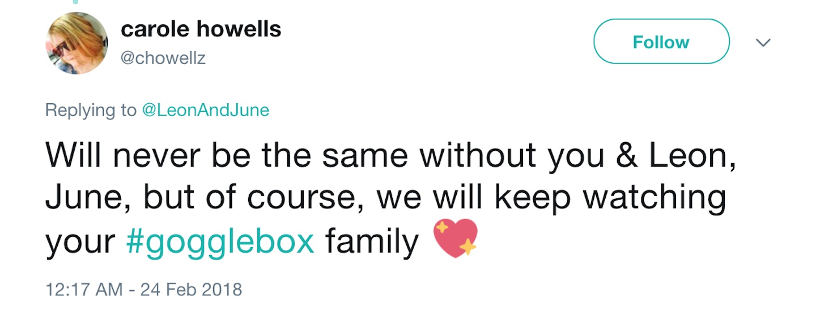Screen dimensions: 816x310
Task: Open the @chowellz handle link
Action: (163, 57)
